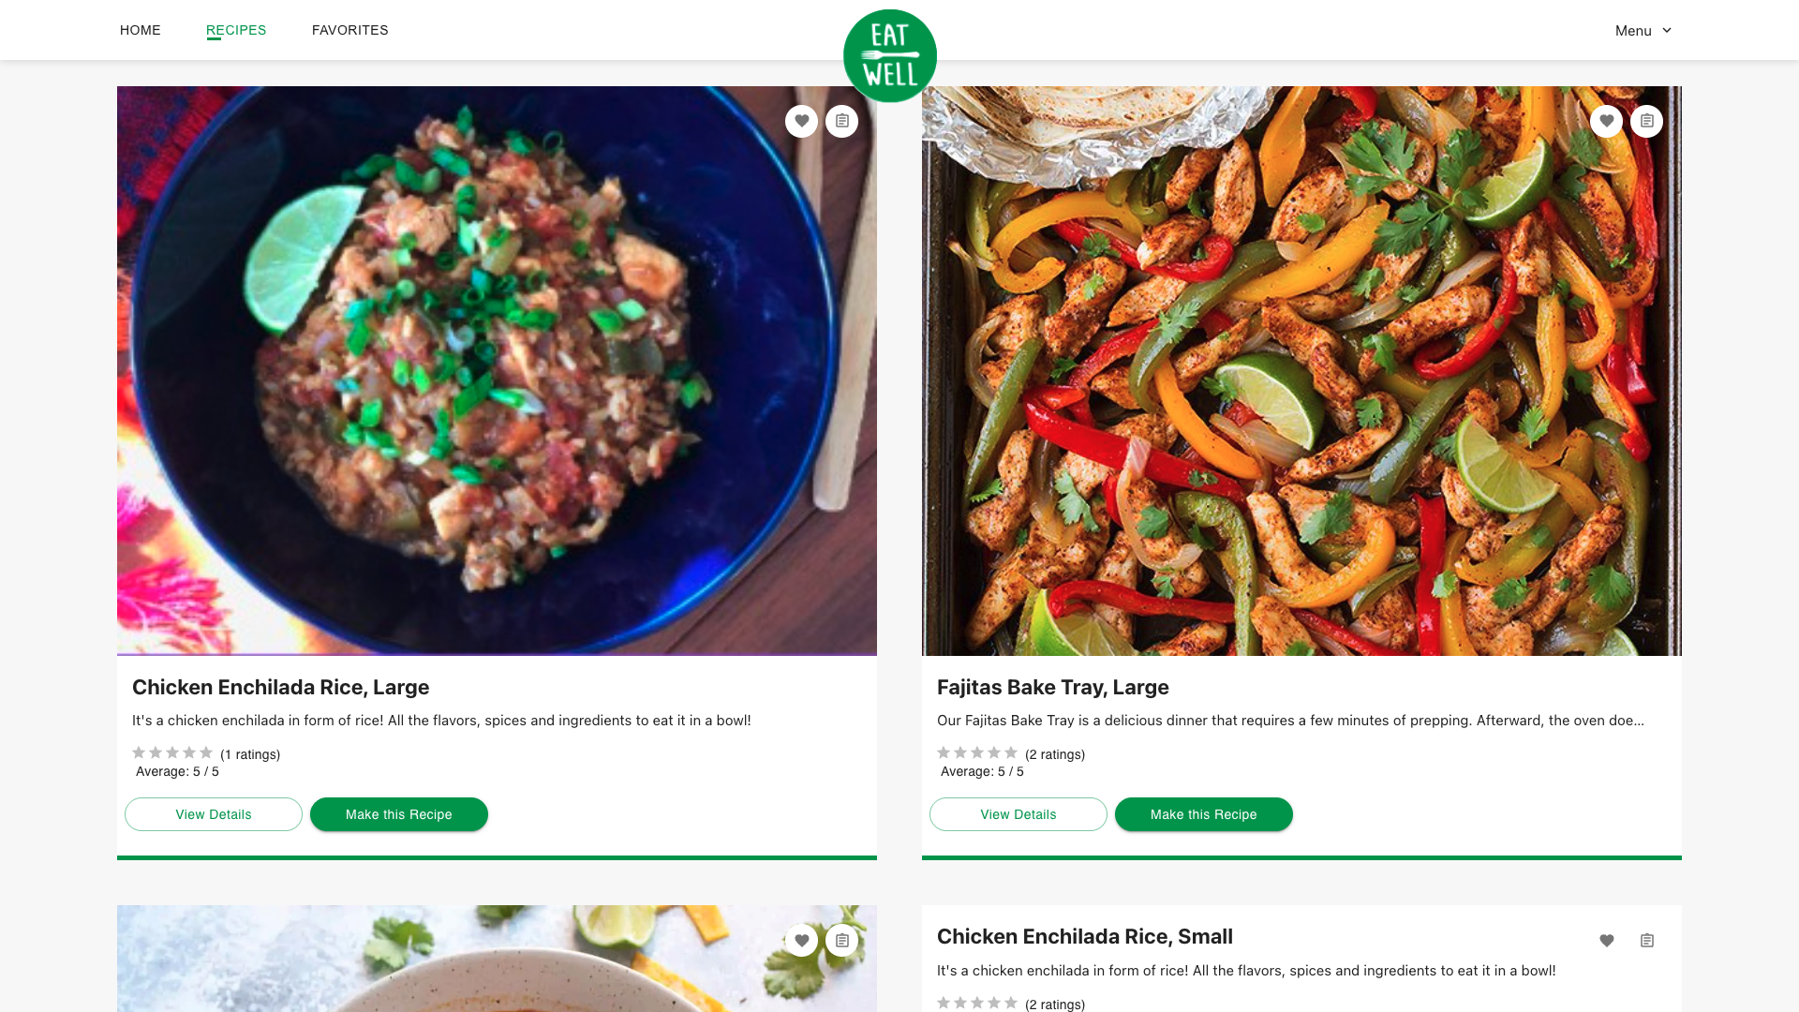1799x1012 pixels.
Task: Favorite Chicken Enchilada Rice, Large with heart icon
Action: tap(801, 121)
